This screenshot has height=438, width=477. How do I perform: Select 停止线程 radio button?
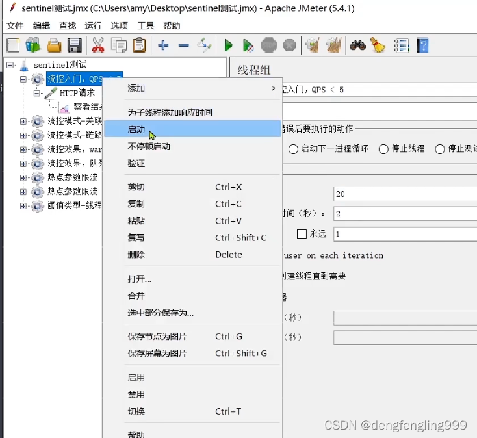[x=383, y=149]
